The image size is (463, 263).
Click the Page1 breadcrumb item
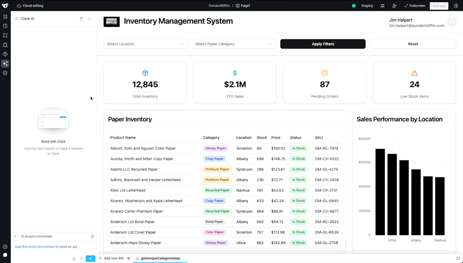click(x=243, y=6)
